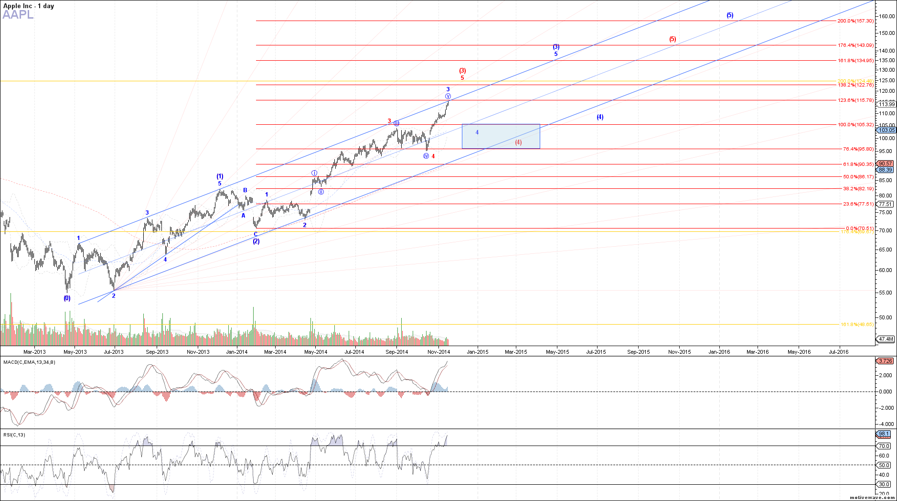The height and width of the screenshot is (501, 897).
Task: Click the 200.0%(157.30) Fibonacci level label
Action: (x=855, y=21)
